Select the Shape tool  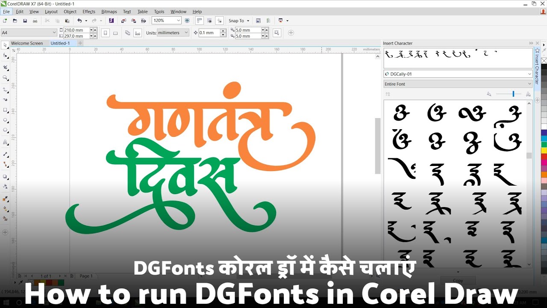[5, 56]
